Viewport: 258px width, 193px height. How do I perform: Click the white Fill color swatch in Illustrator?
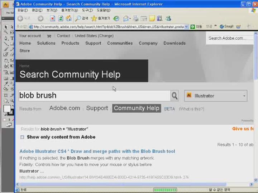click(x=7, y=109)
